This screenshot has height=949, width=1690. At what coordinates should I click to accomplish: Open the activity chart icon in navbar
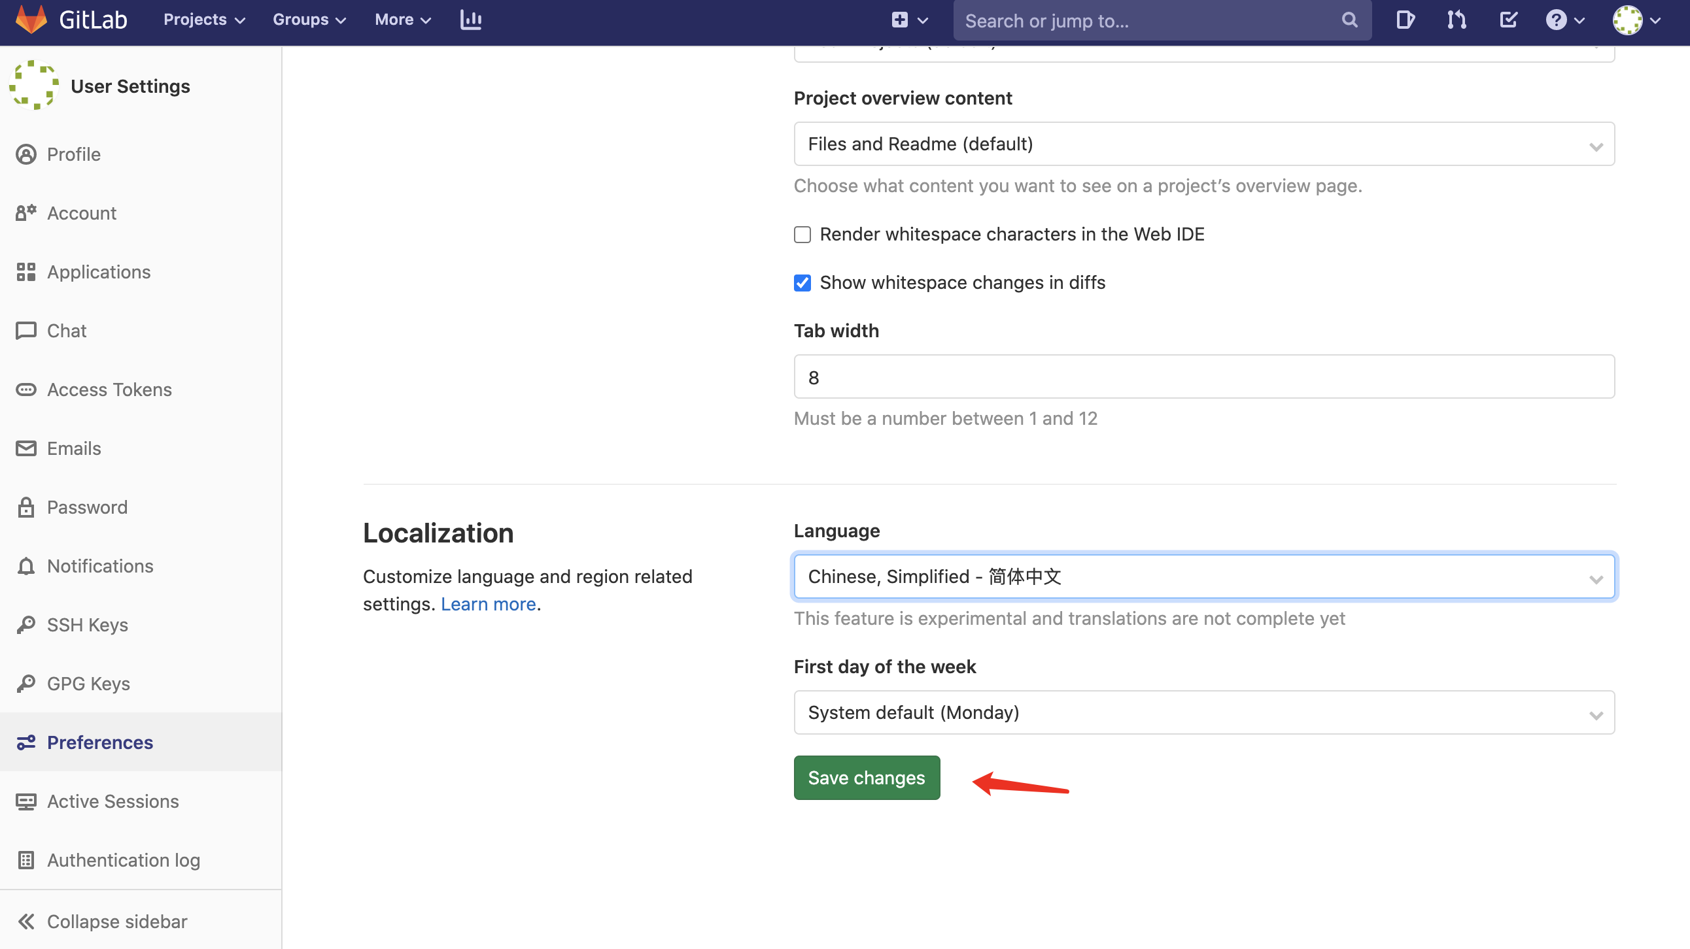(x=470, y=20)
